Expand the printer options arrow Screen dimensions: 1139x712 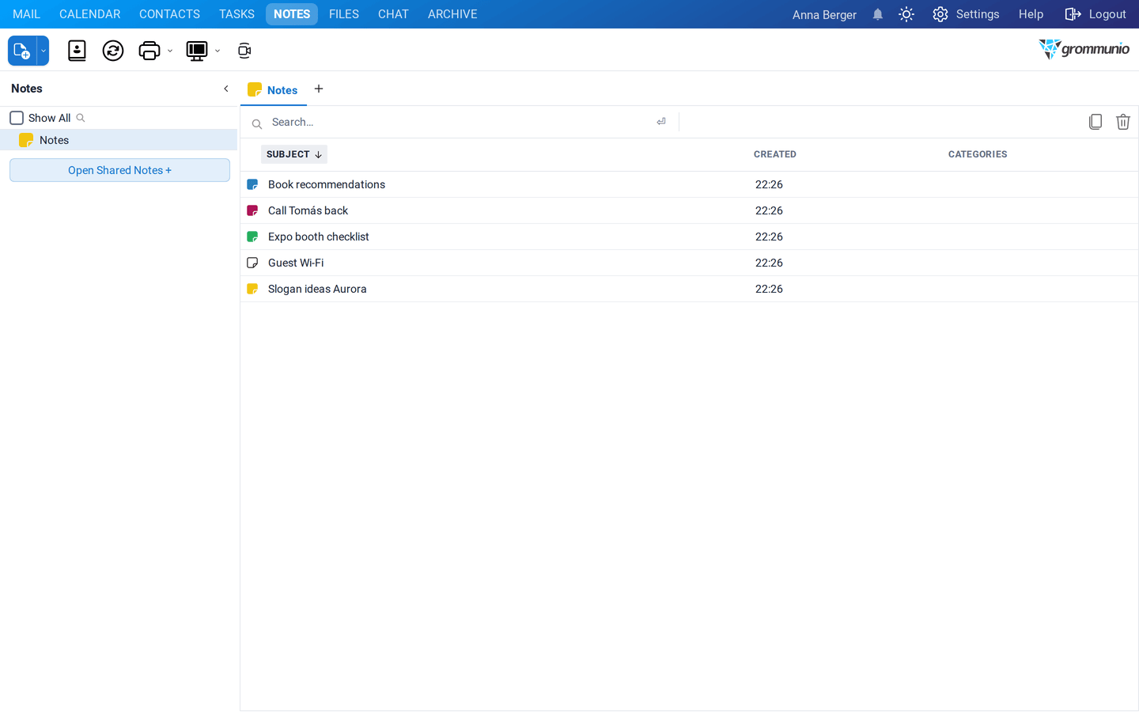(x=170, y=51)
